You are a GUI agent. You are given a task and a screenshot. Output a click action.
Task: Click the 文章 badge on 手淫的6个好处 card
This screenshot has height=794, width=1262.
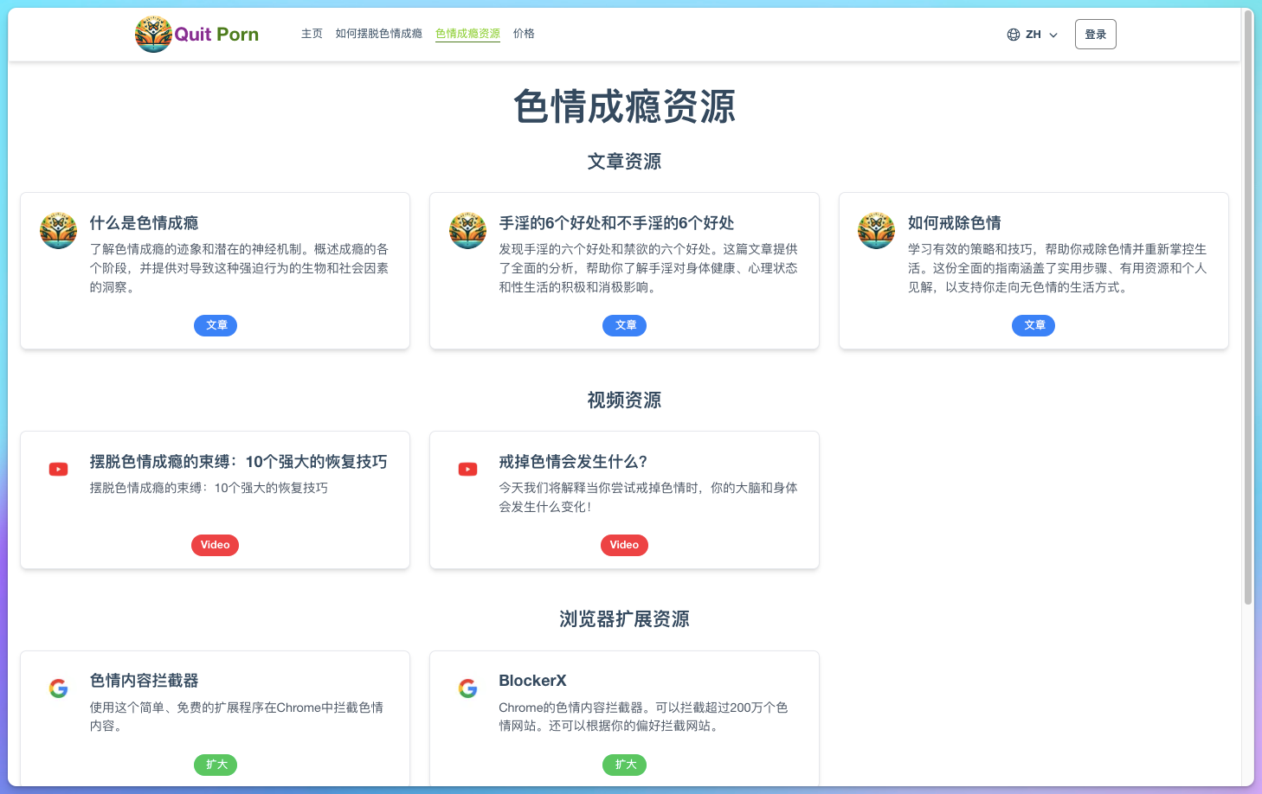[624, 325]
